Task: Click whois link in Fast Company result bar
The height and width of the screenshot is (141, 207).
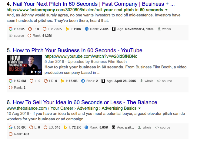Action: click(x=166, y=29)
